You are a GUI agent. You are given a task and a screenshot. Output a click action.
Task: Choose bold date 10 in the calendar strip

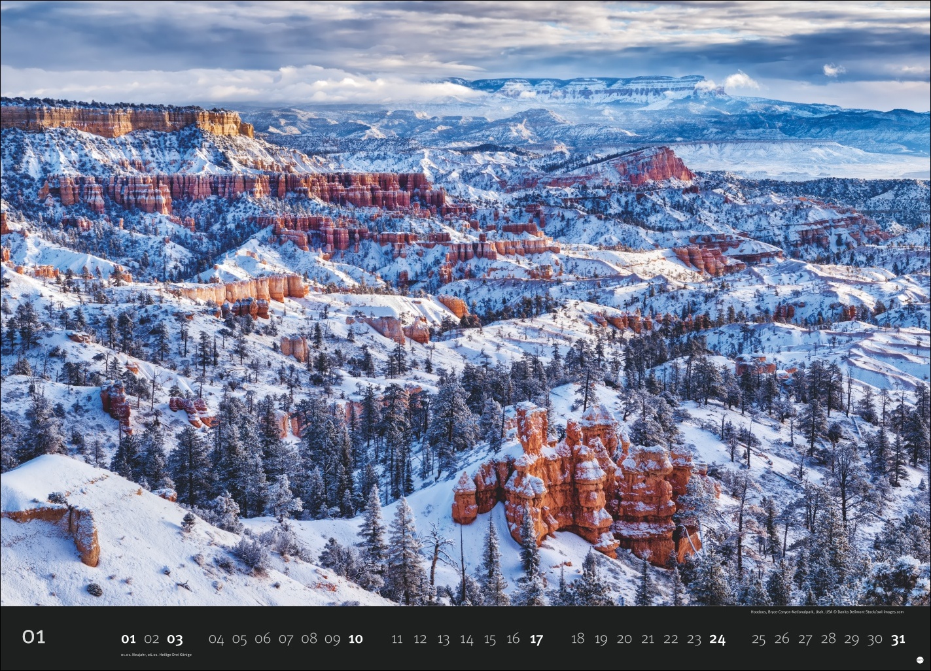[x=355, y=639]
